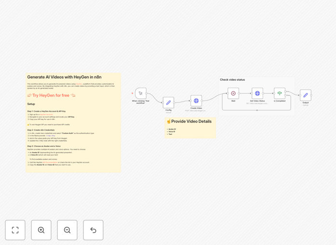Click the Is Completed node label
The width and height of the screenshot is (336, 245).
[280, 101]
